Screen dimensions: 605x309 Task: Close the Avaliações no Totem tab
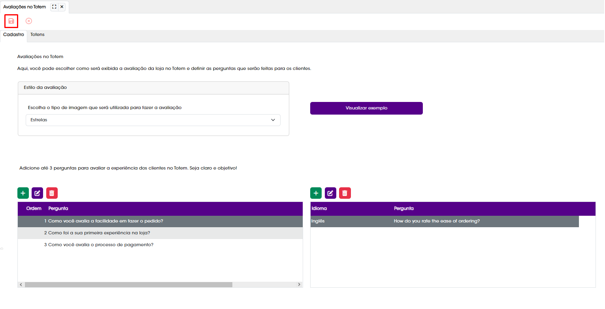pos(62,7)
